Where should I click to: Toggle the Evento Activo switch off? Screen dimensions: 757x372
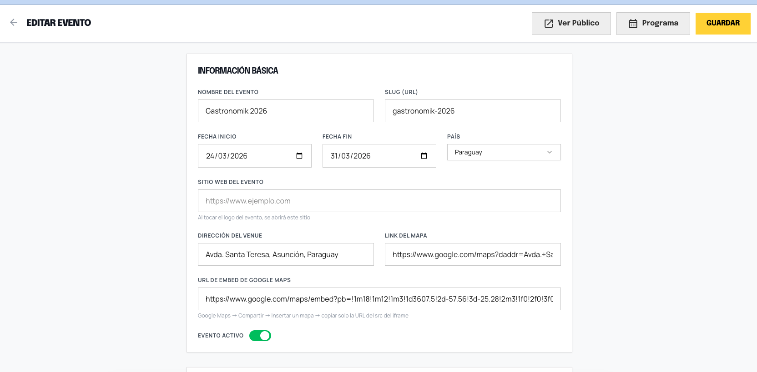tap(260, 336)
